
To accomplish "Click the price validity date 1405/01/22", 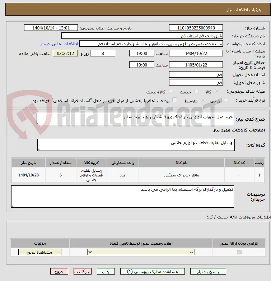I will (x=196, y=65).
